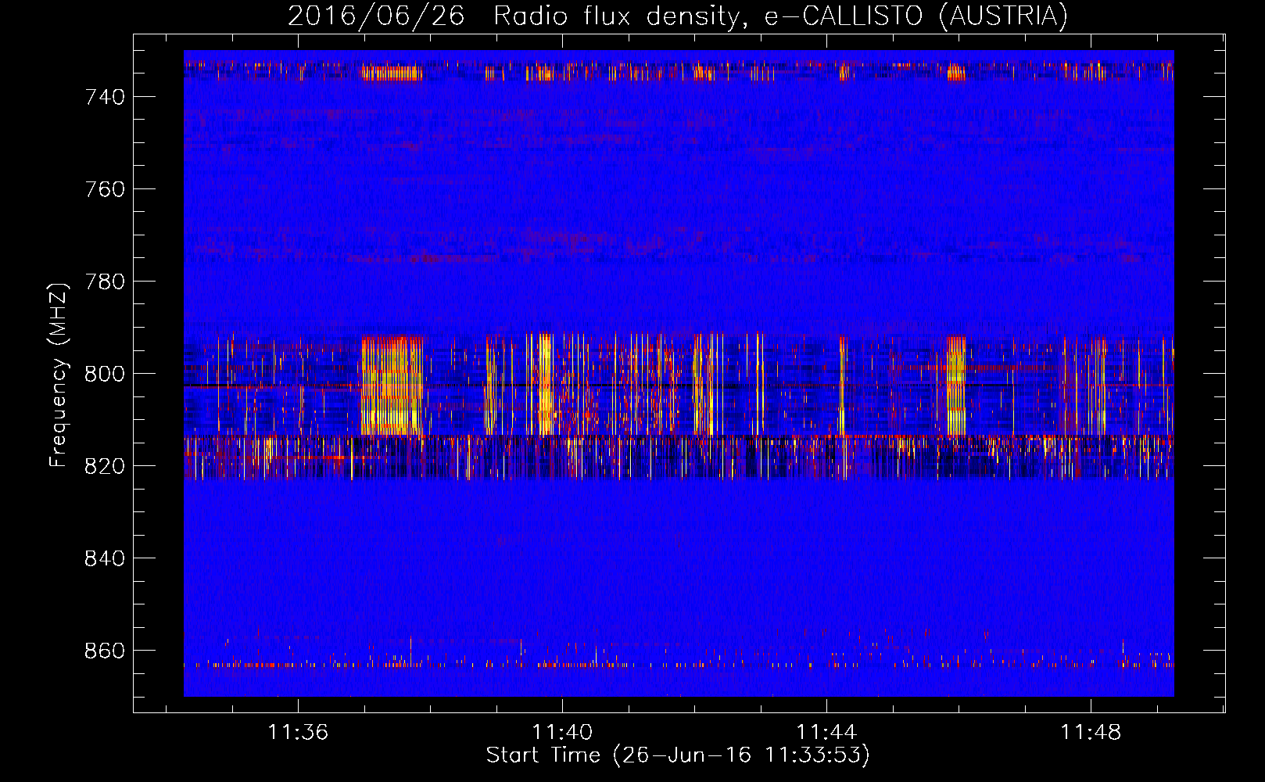Select the 780 frequency tick label

point(105,282)
